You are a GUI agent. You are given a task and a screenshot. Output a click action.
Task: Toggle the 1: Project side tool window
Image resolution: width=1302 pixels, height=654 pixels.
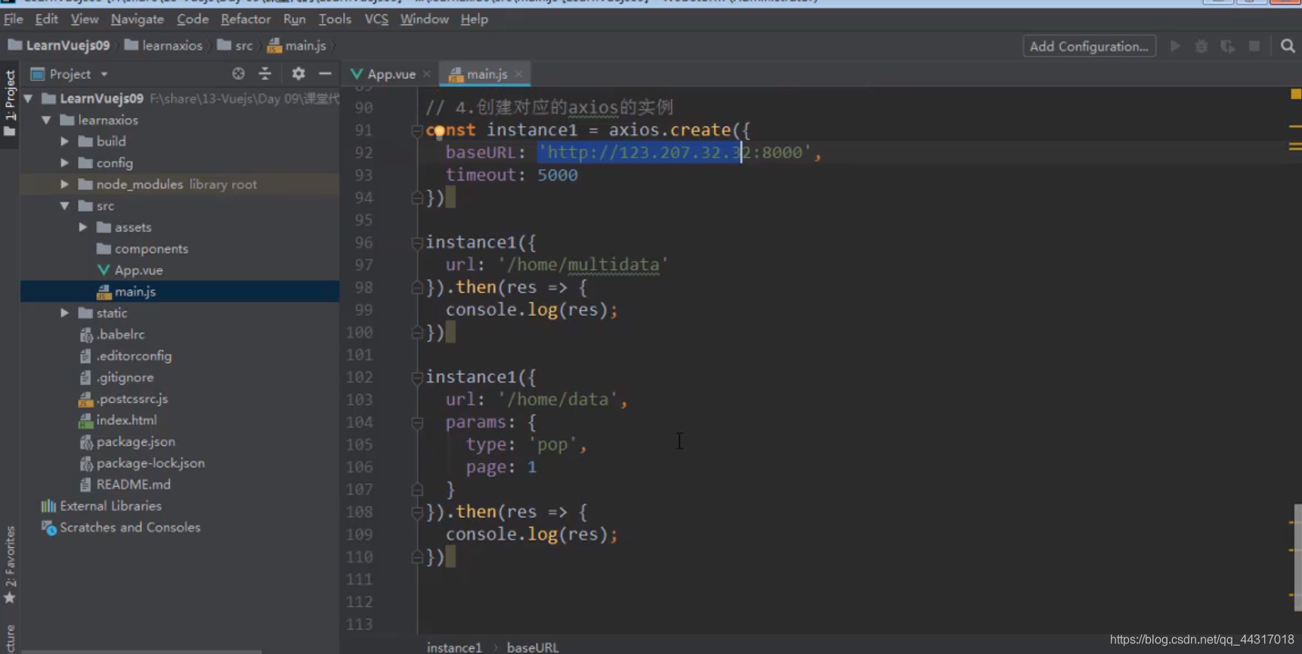(x=10, y=104)
